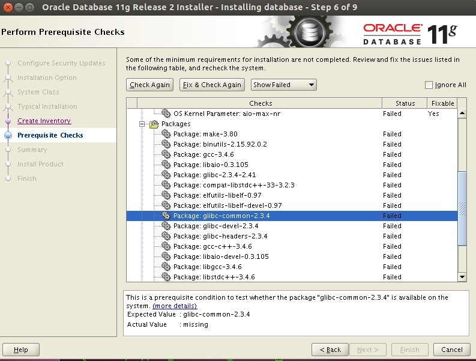The width and height of the screenshot is (476, 361).
Task: Click the Yes fixable value for aio-max-nr
Action: pyautogui.click(x=433, y=114)
